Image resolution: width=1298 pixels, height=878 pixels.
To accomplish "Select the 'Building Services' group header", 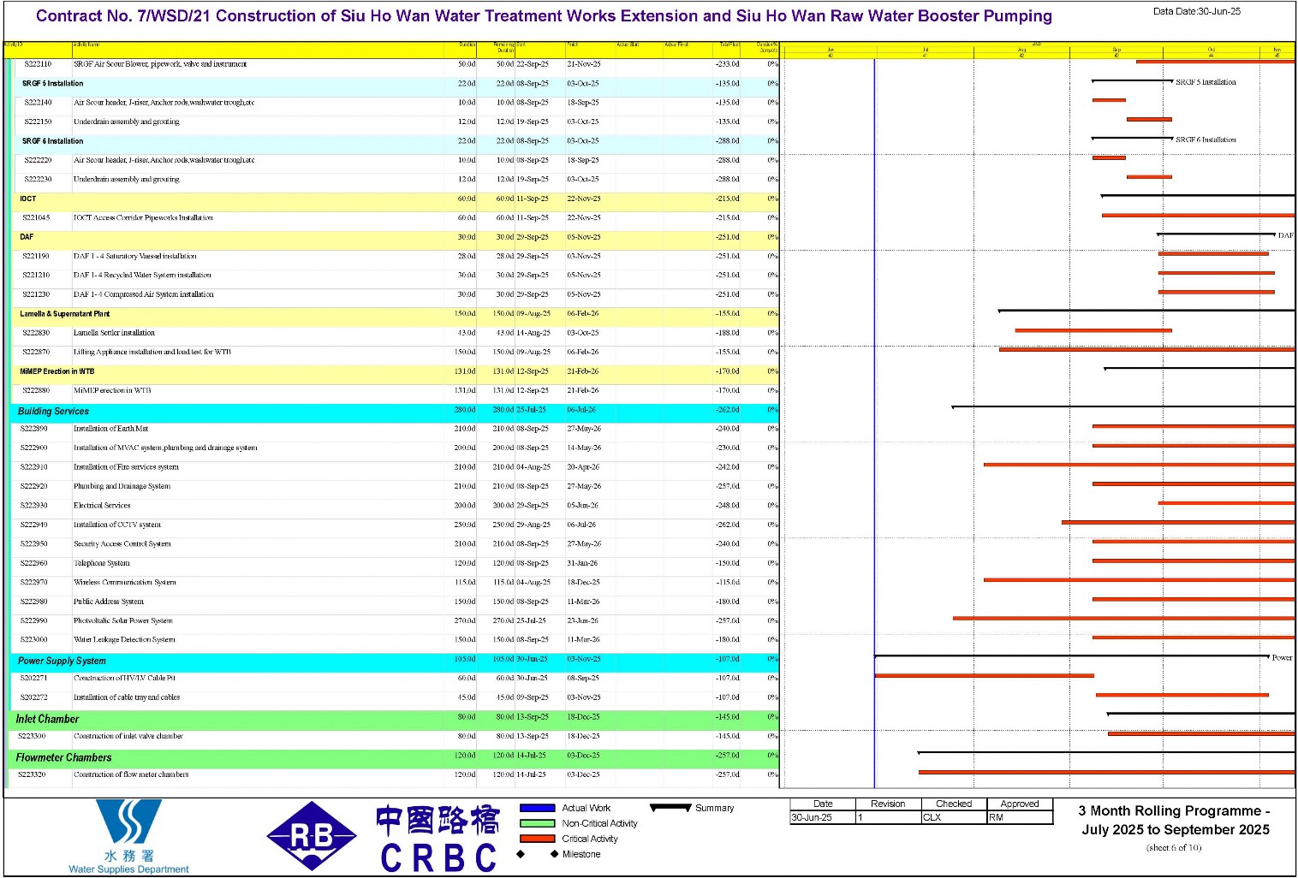I will [53, 412].
